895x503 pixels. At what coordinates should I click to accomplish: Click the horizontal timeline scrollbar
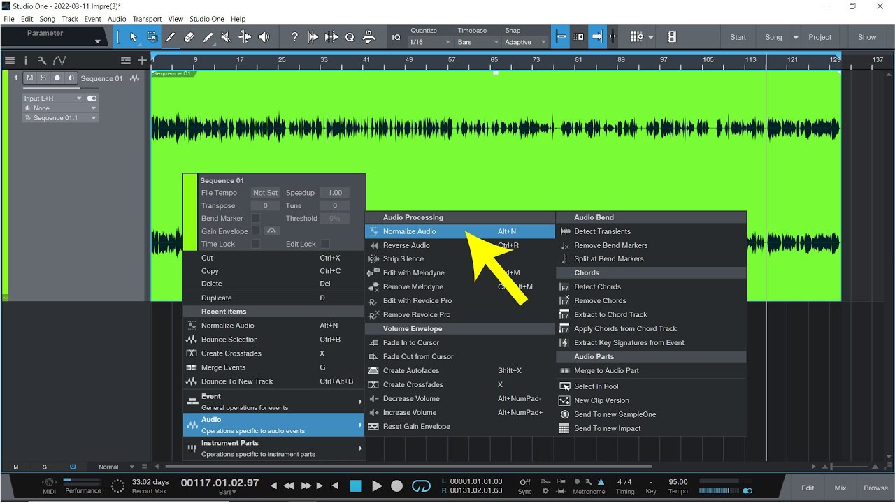click(x=409, y=467)
